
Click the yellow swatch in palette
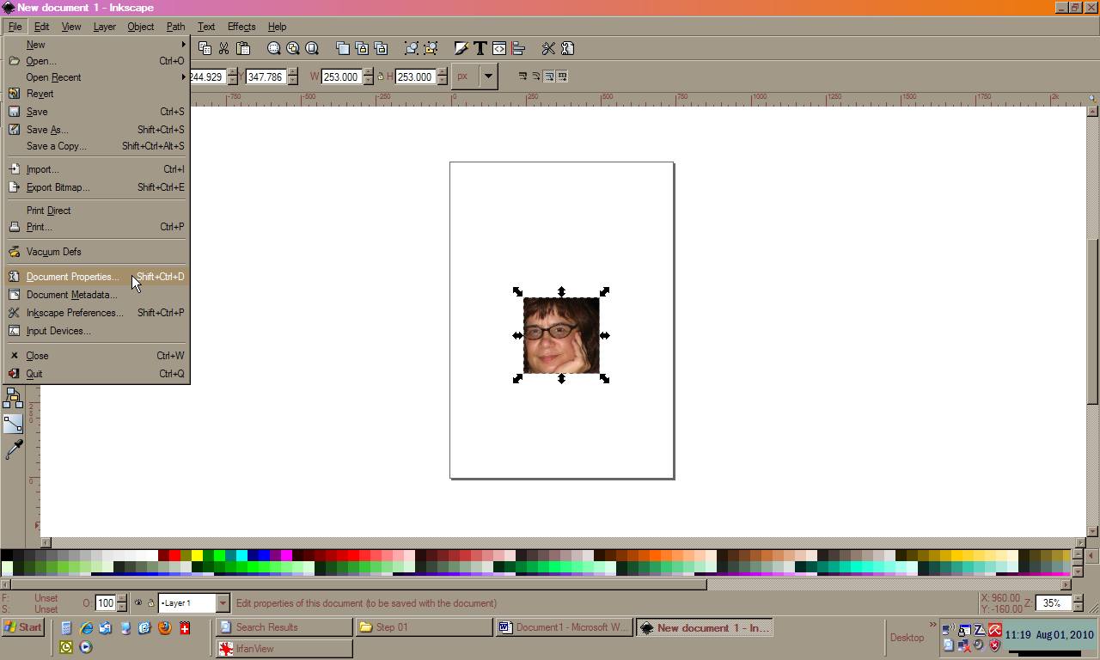click(x=197, y=555)
